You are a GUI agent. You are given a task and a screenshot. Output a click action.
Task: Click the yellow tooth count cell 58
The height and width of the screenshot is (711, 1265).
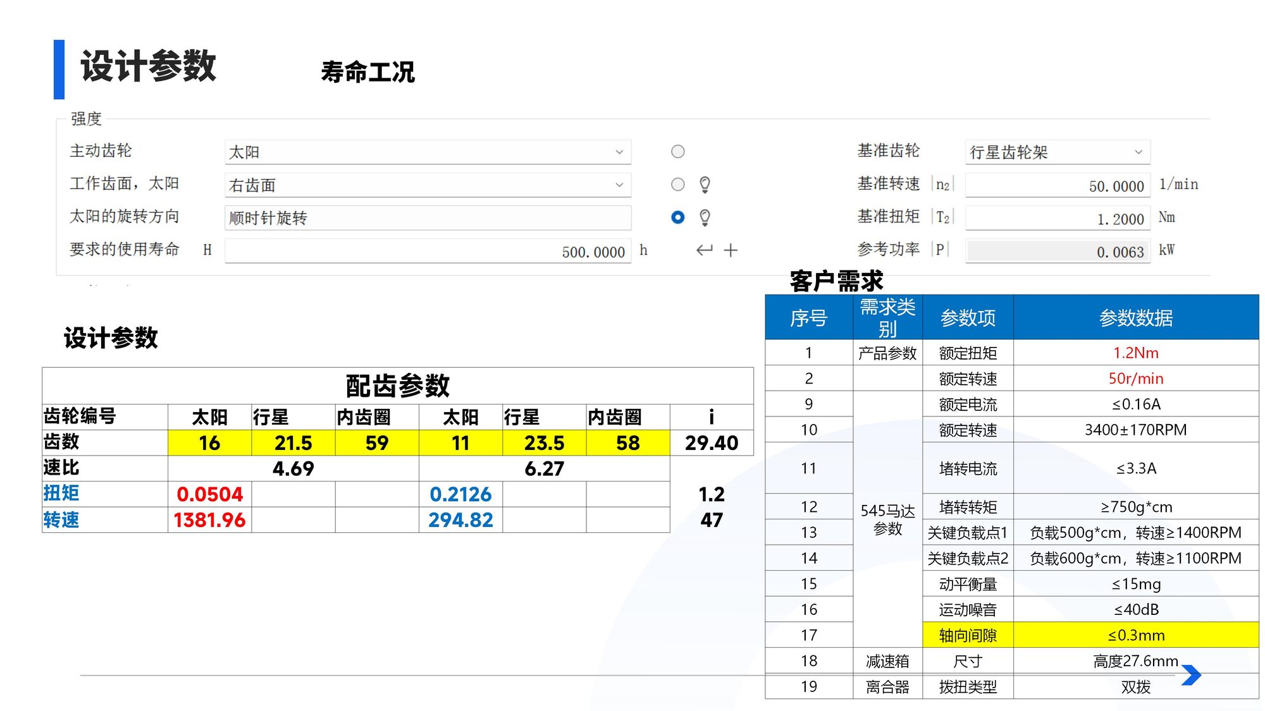[x=628, y=442]
